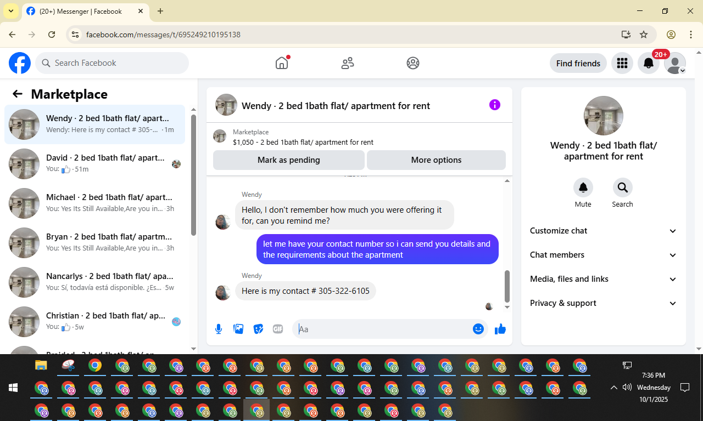This screenshot has height=421, width=703.
Task: Open the volume control in system tray
Action: point(627,388)
